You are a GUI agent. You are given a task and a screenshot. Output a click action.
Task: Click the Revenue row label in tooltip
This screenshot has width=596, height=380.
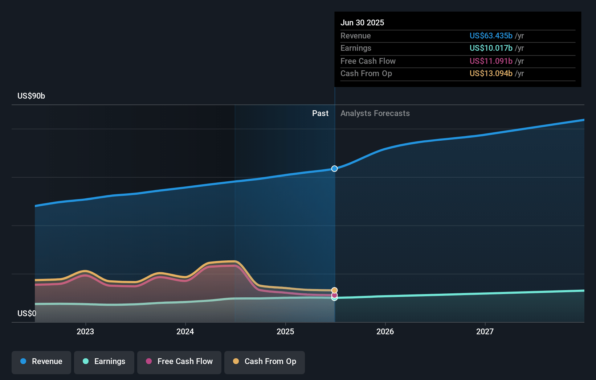356,36
